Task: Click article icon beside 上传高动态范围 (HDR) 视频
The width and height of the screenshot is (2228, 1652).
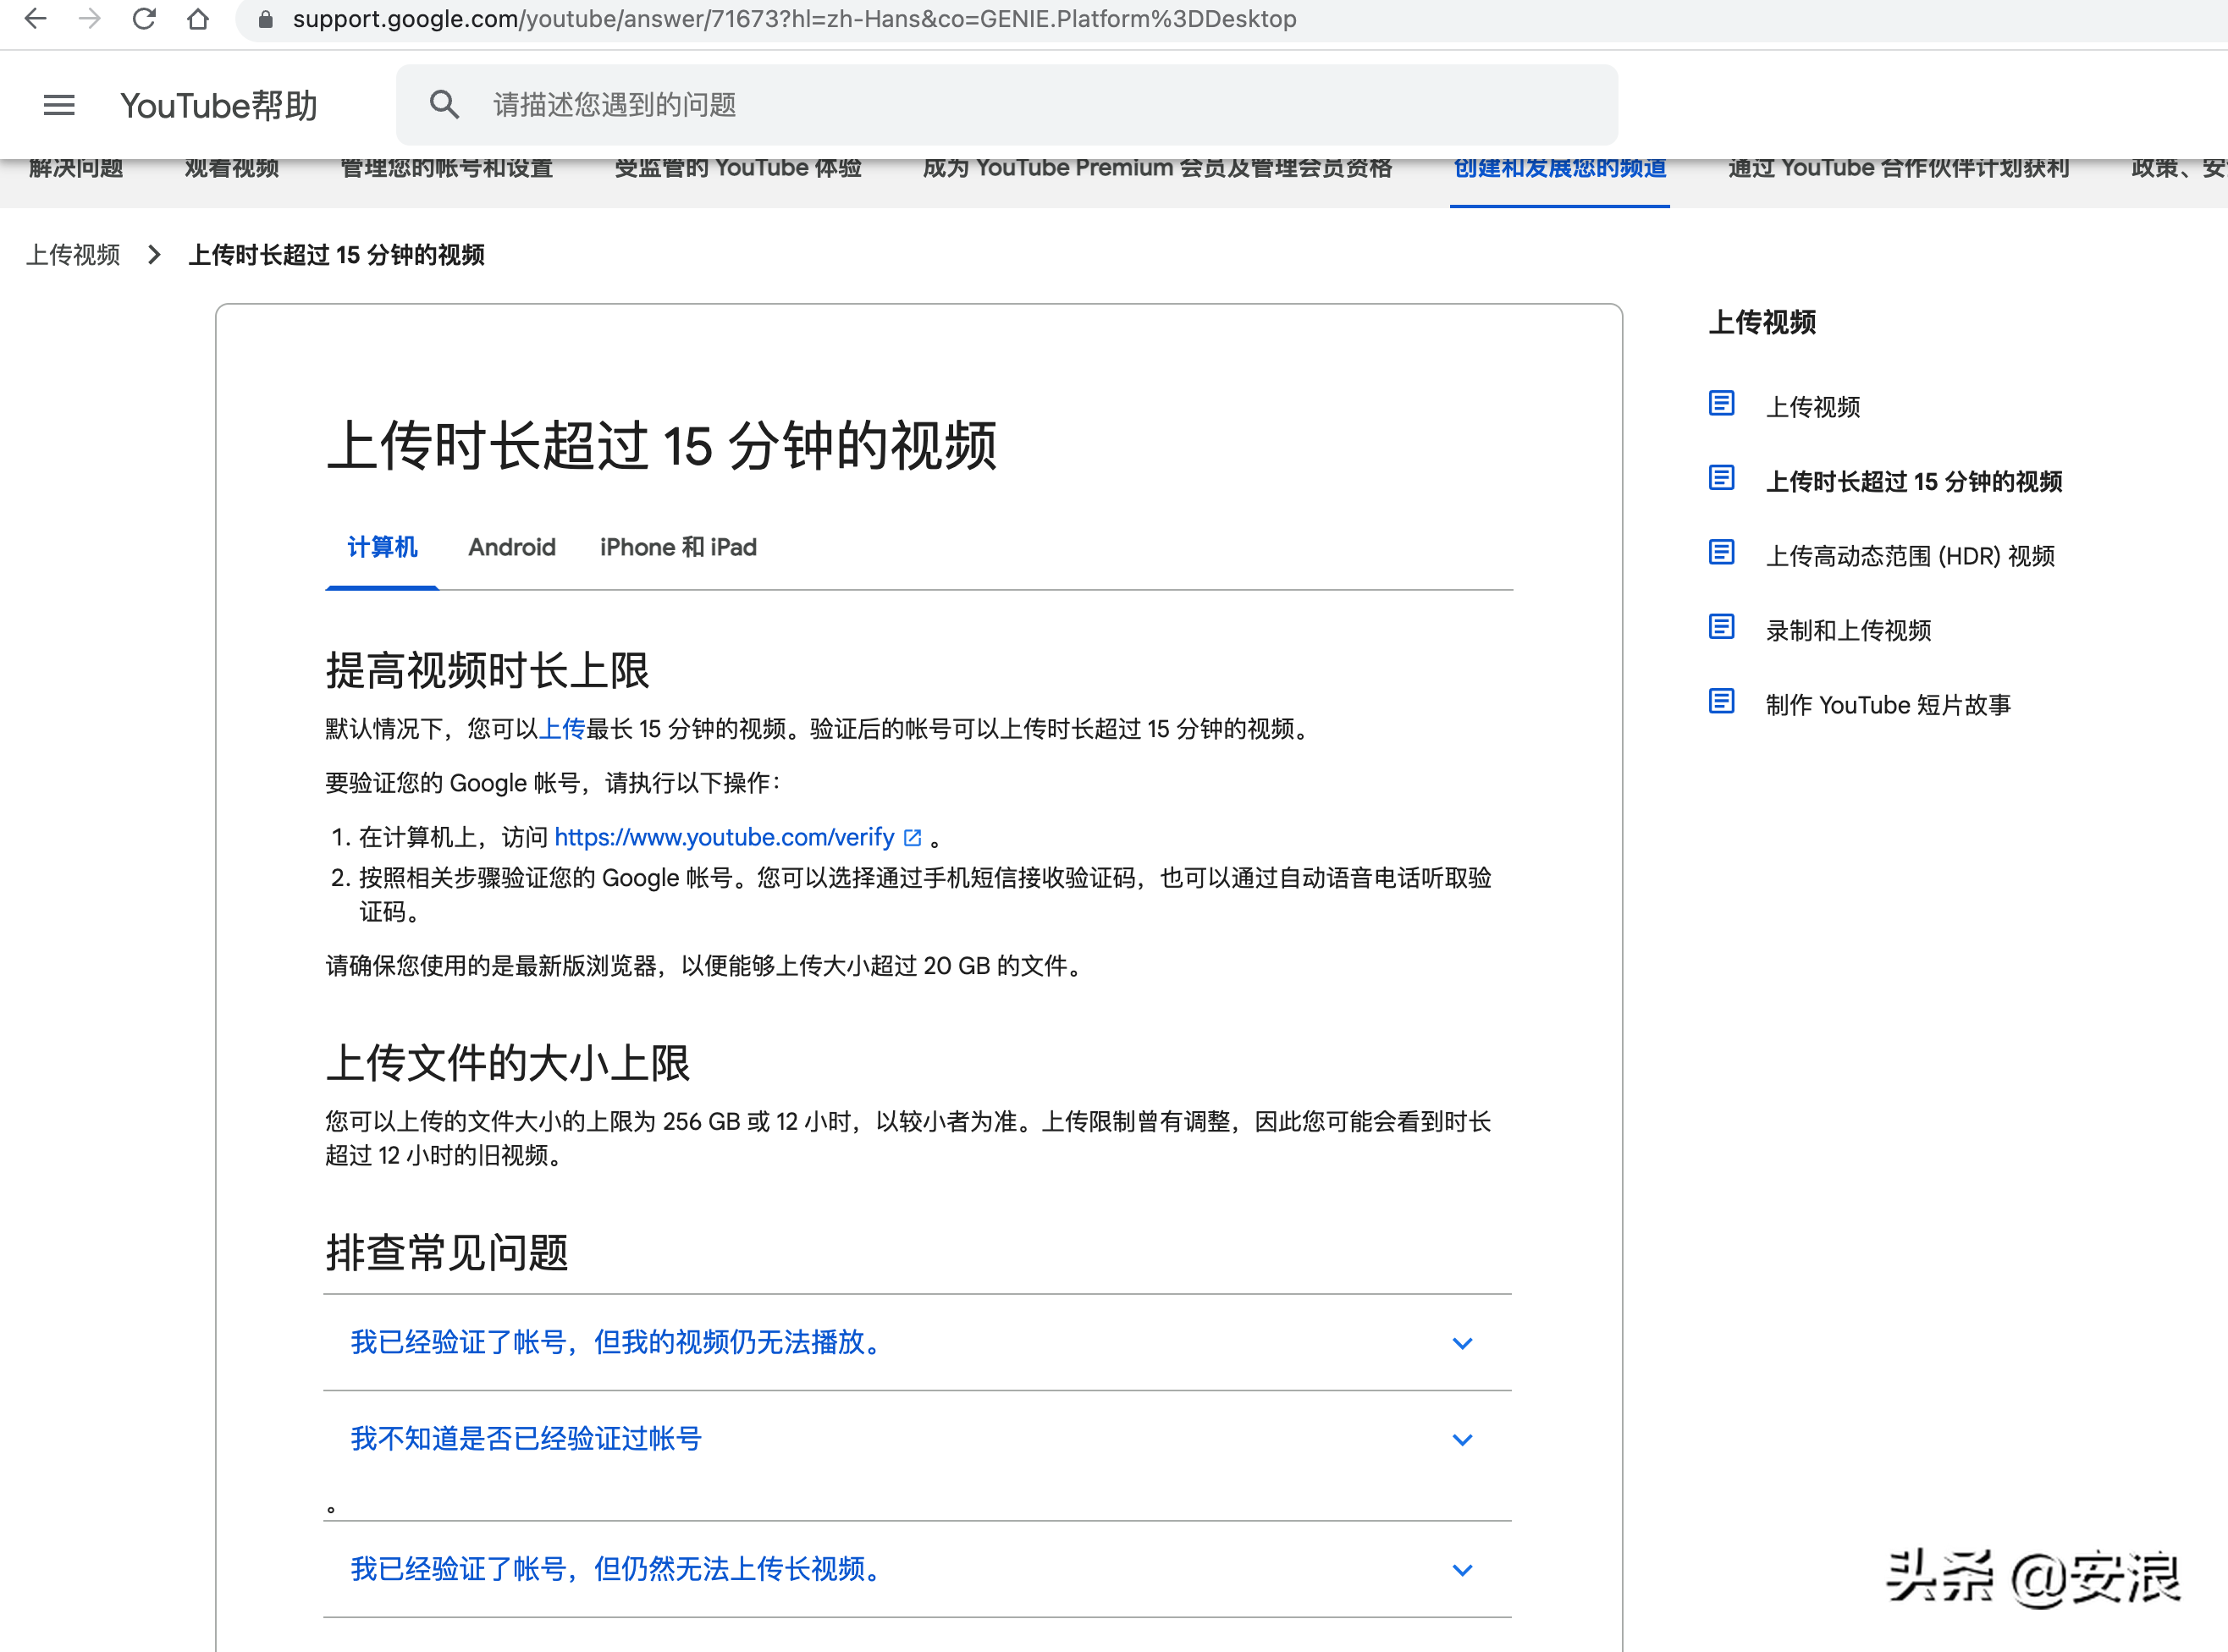Action: (x=1721, y=552)
